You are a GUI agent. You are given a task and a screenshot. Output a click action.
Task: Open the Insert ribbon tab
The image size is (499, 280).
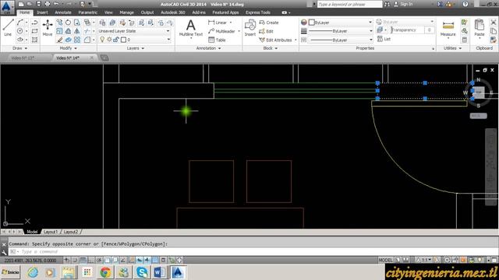[x=42, y=12]
